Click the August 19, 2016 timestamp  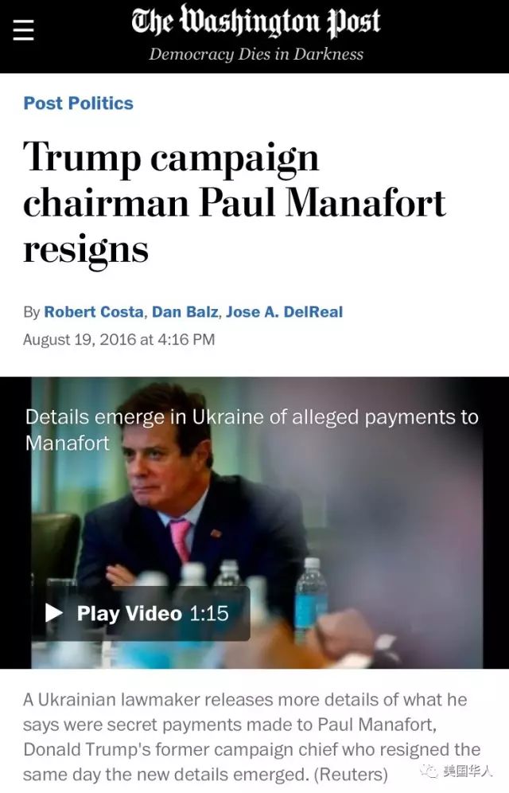tap(119, 339)
